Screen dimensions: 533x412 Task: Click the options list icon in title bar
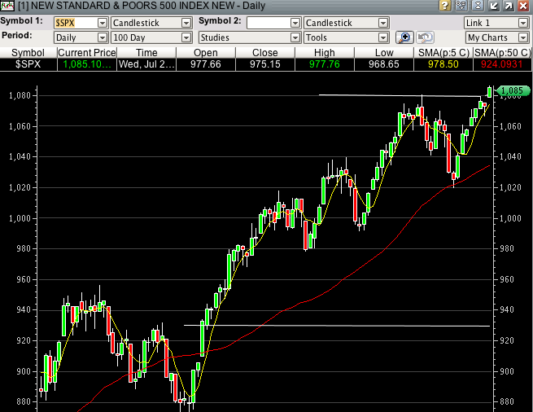(461, 7)
